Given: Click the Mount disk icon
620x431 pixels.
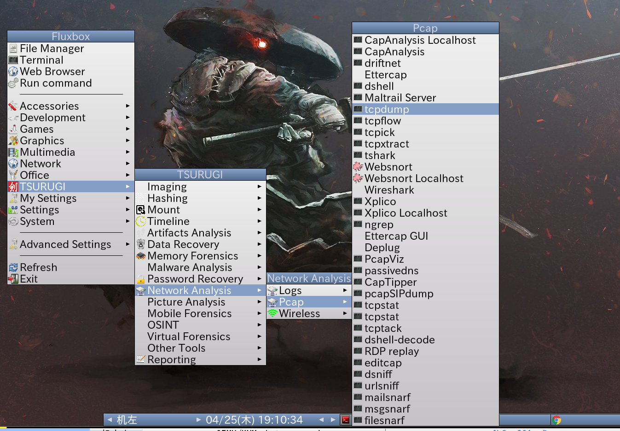Looking at the screenshot, I should pyautogui.click(x=141, y=210).
